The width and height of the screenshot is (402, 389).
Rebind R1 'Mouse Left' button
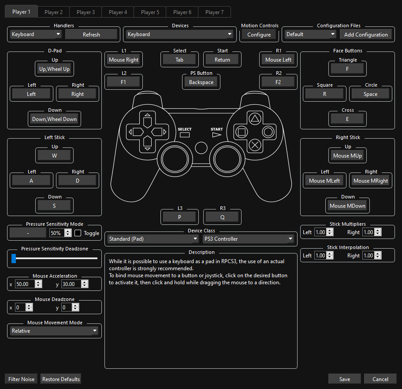coord(278,60)
